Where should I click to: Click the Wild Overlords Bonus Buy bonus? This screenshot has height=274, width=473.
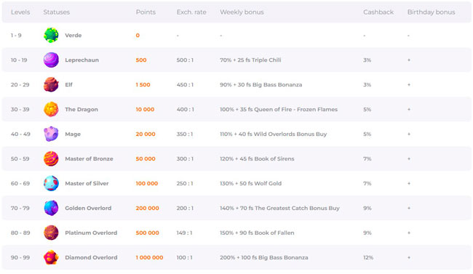[x=273, y=134]
